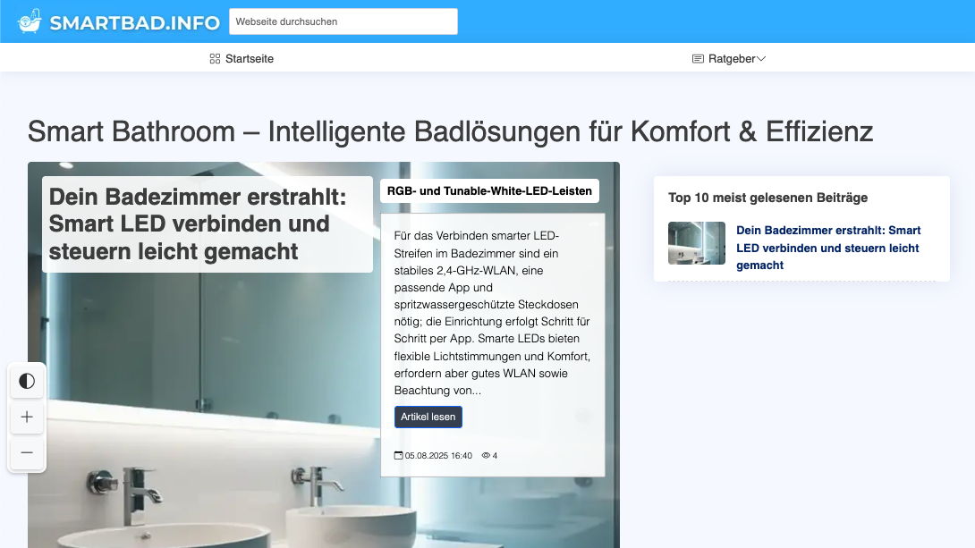Click the bathtub logo icon
This screenshot has width=975, height=548.
click(x=30, y=21)
